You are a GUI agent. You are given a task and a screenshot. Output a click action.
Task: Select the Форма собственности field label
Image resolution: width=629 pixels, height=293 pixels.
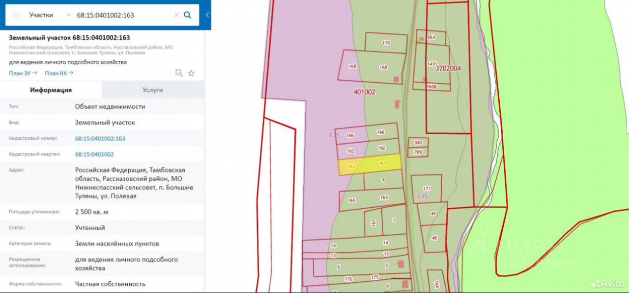[x=35, y=284]
